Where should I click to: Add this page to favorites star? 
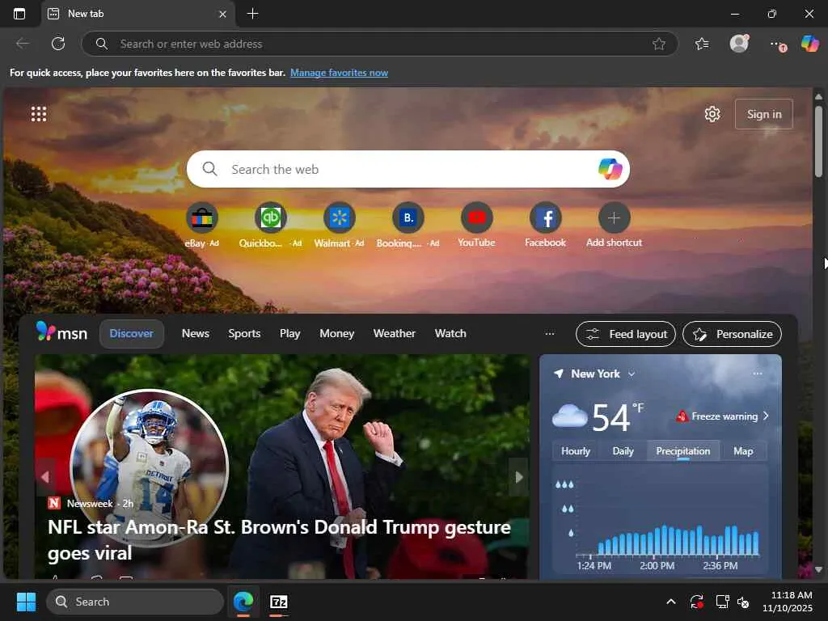[x=658, y=44]
